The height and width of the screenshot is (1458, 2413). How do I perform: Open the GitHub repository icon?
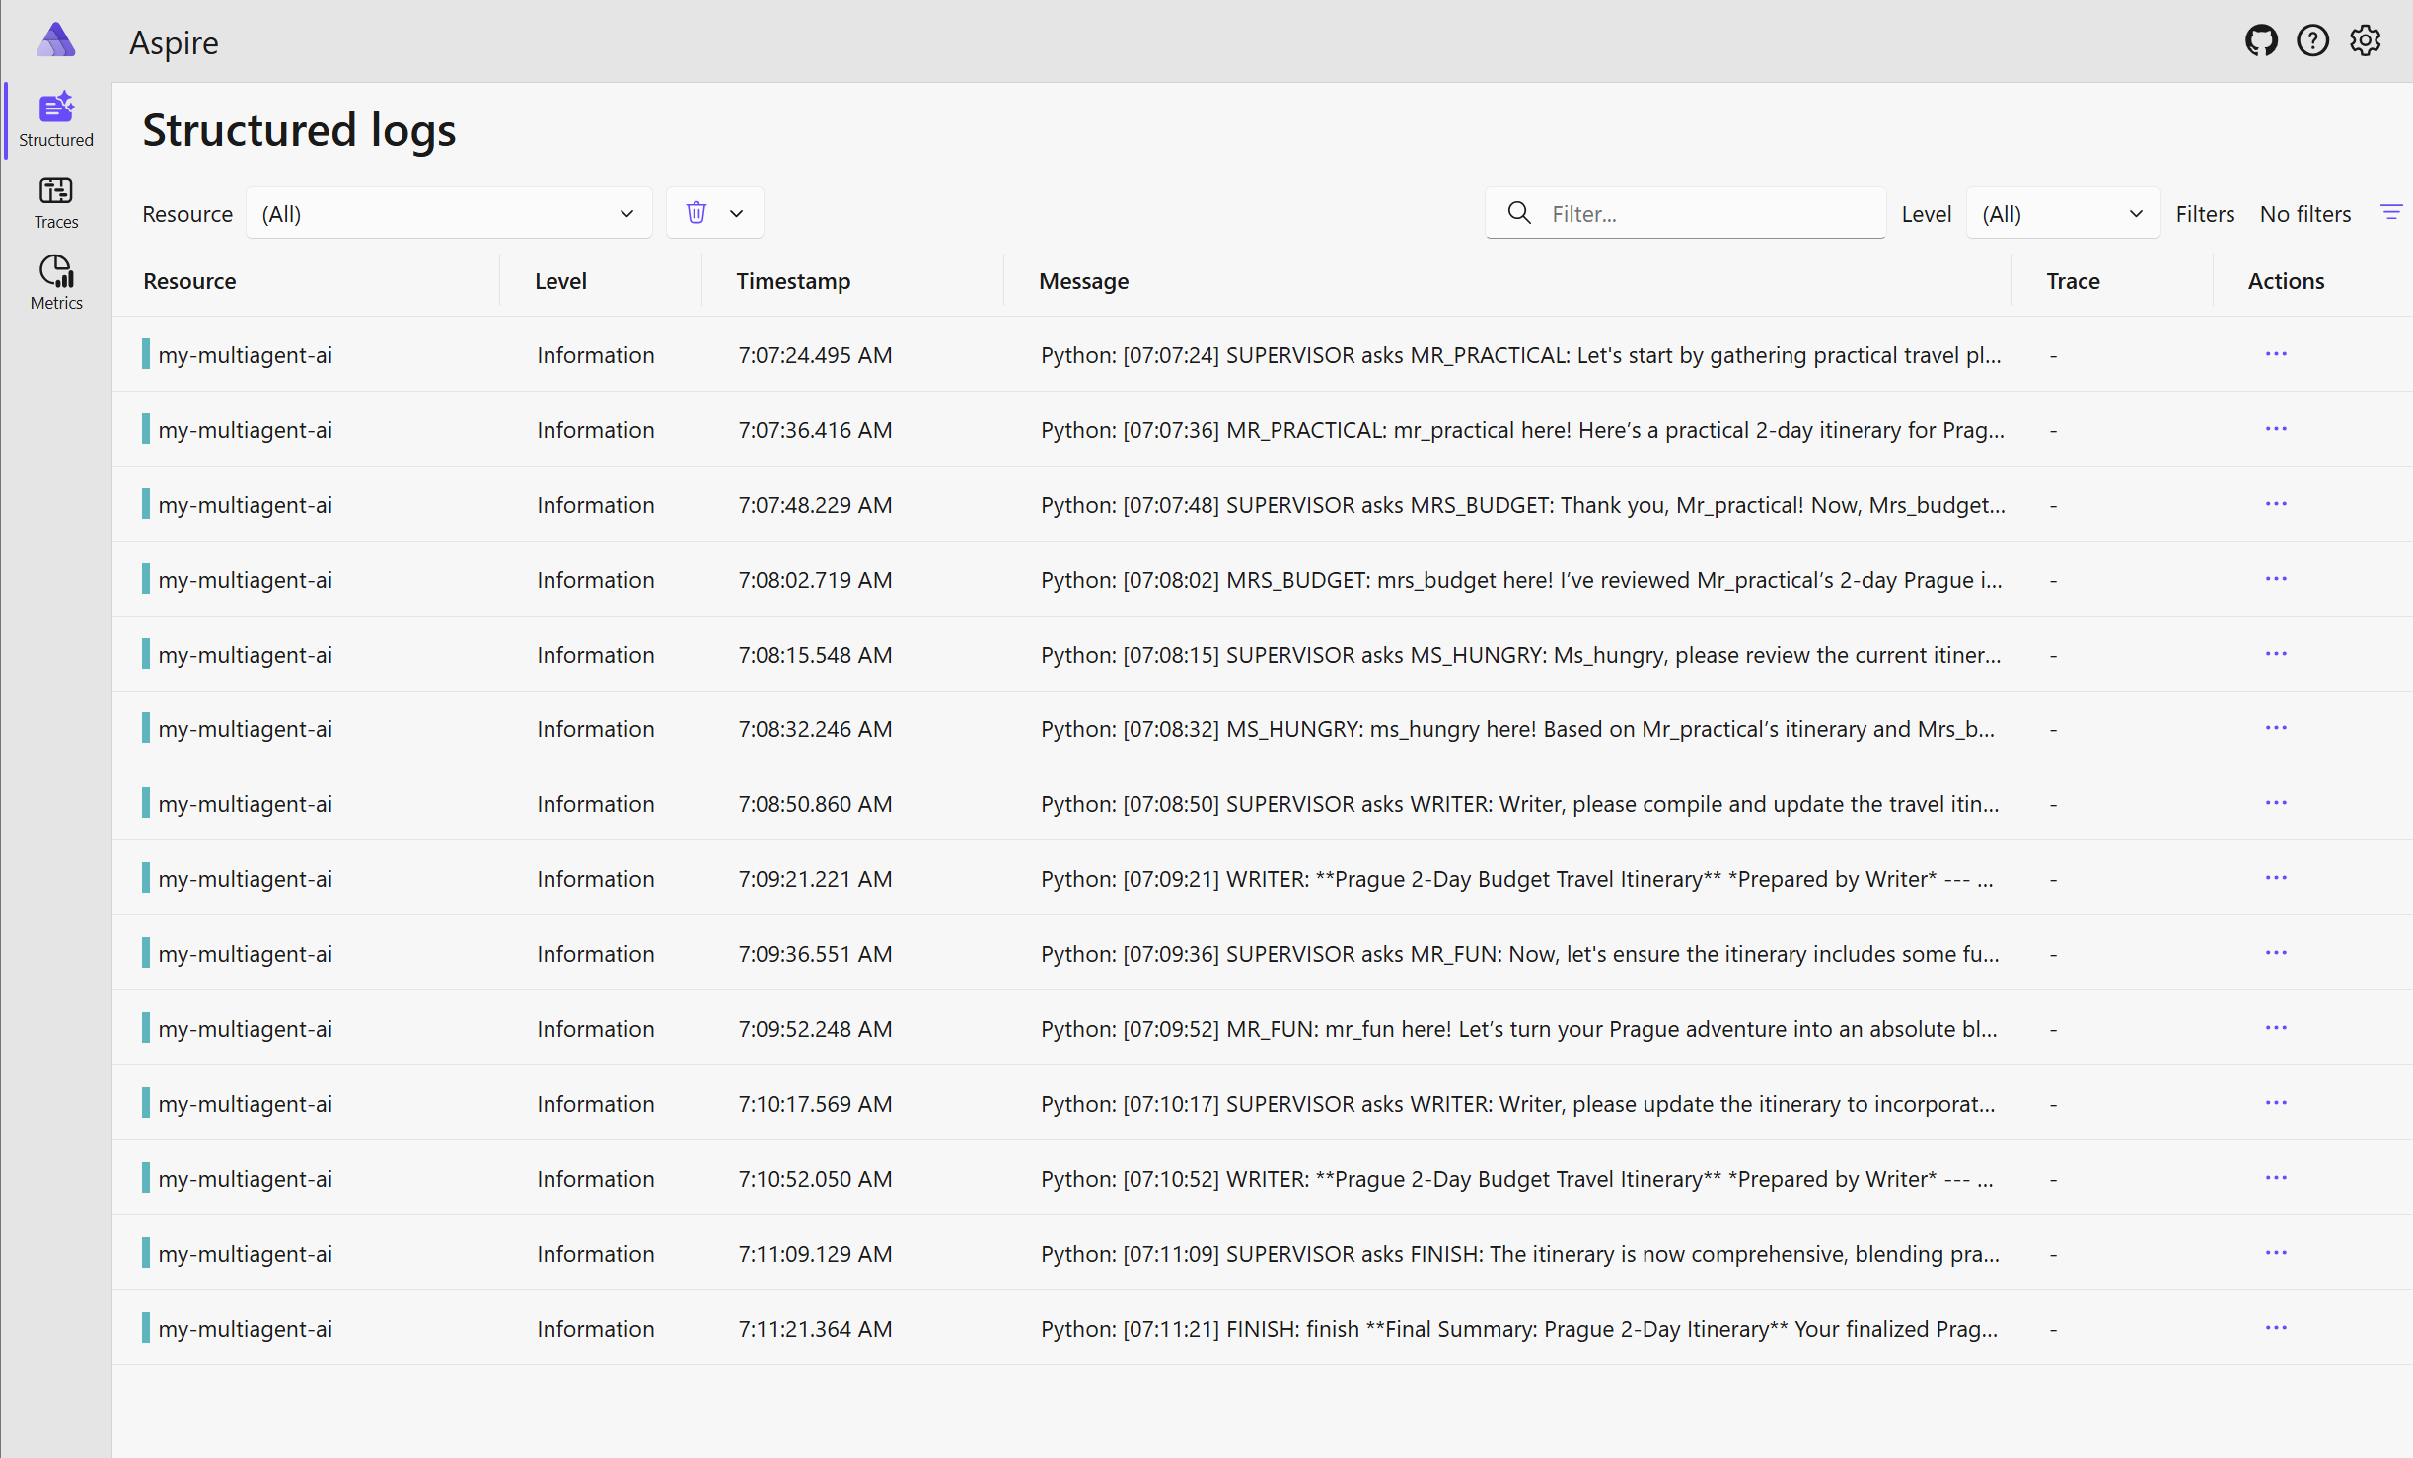point(2261,41)
